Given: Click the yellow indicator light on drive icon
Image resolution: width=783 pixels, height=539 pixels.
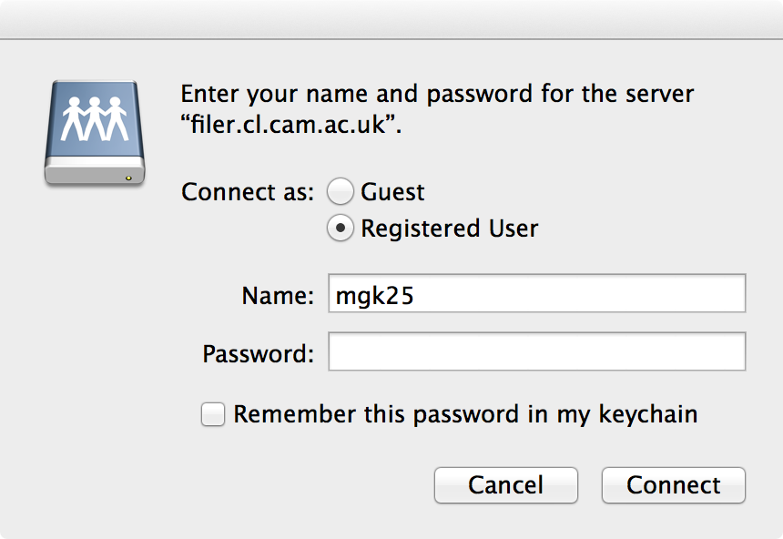Looking at the screenshot, I should point(128,177).
